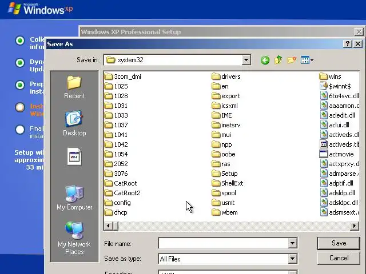Viewport: 366px width, 274px height.
Task: Select the spool folder
Action: pyautogui.click(x=224, y=193)
